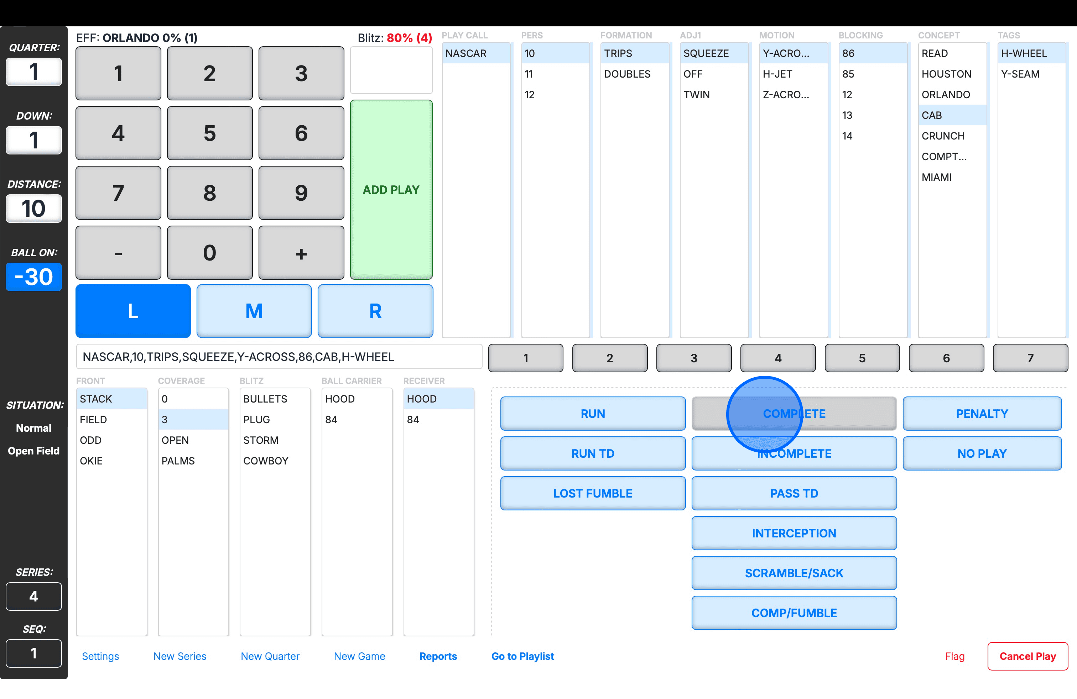
Task: Select READ in Concept list
Action: click(953, 53)
